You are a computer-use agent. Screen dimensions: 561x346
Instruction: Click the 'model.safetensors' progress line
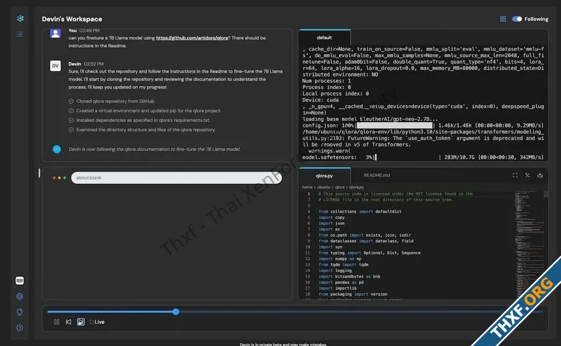pos(423,157)
